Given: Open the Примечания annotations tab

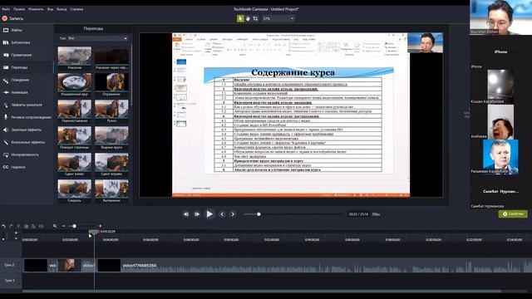Looking at the screenshot, I should 27,55.
